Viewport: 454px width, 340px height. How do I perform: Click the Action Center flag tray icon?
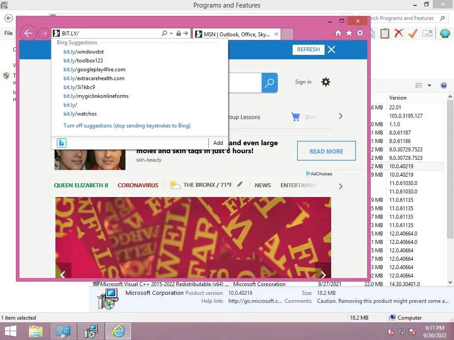tap(412, 332)
